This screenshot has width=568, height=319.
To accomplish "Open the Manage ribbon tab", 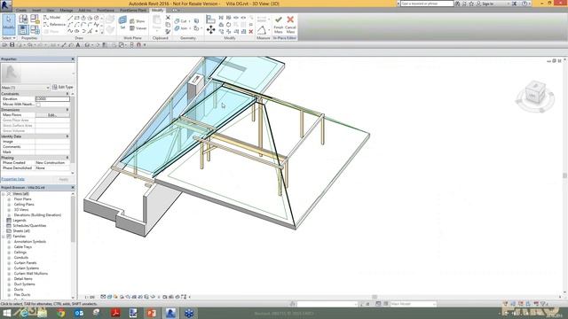I will pos(66,10).
